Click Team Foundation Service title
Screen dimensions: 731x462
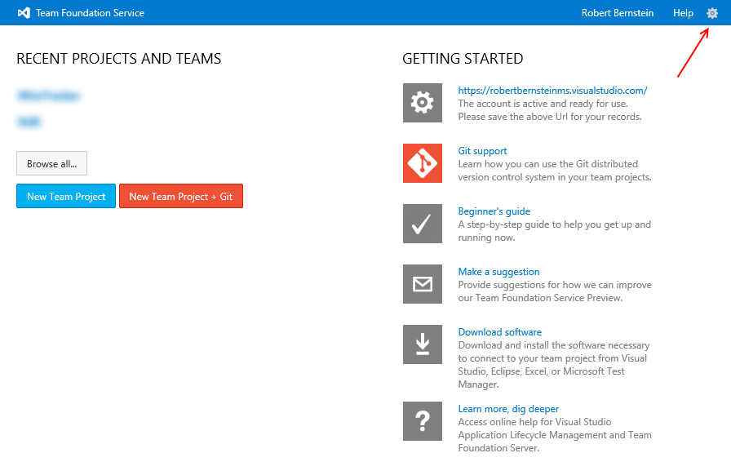point(90,13)
